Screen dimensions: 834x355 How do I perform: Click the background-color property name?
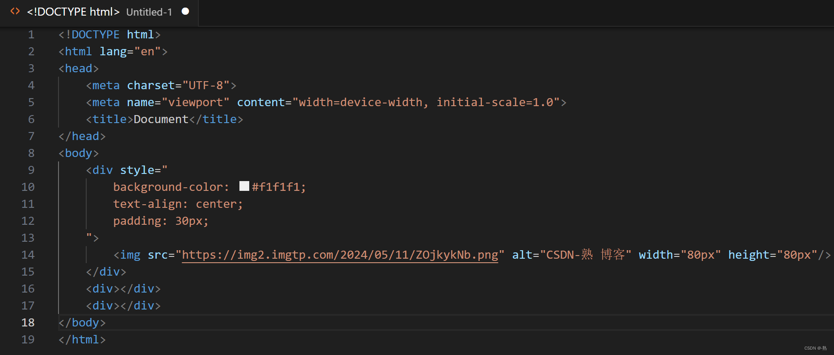(x=168, y=187)
